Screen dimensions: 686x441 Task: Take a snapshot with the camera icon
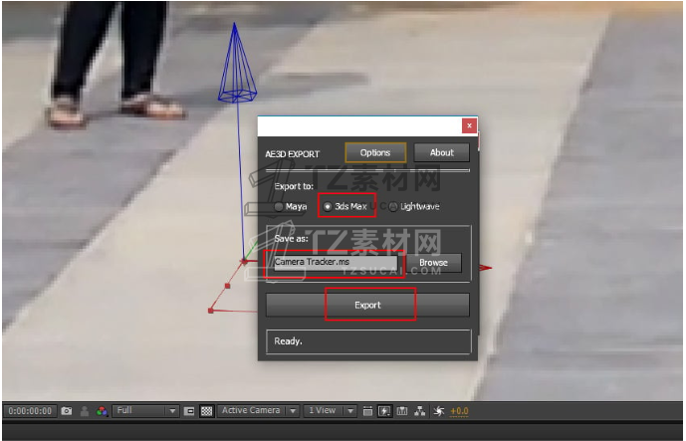pos(67,411)
